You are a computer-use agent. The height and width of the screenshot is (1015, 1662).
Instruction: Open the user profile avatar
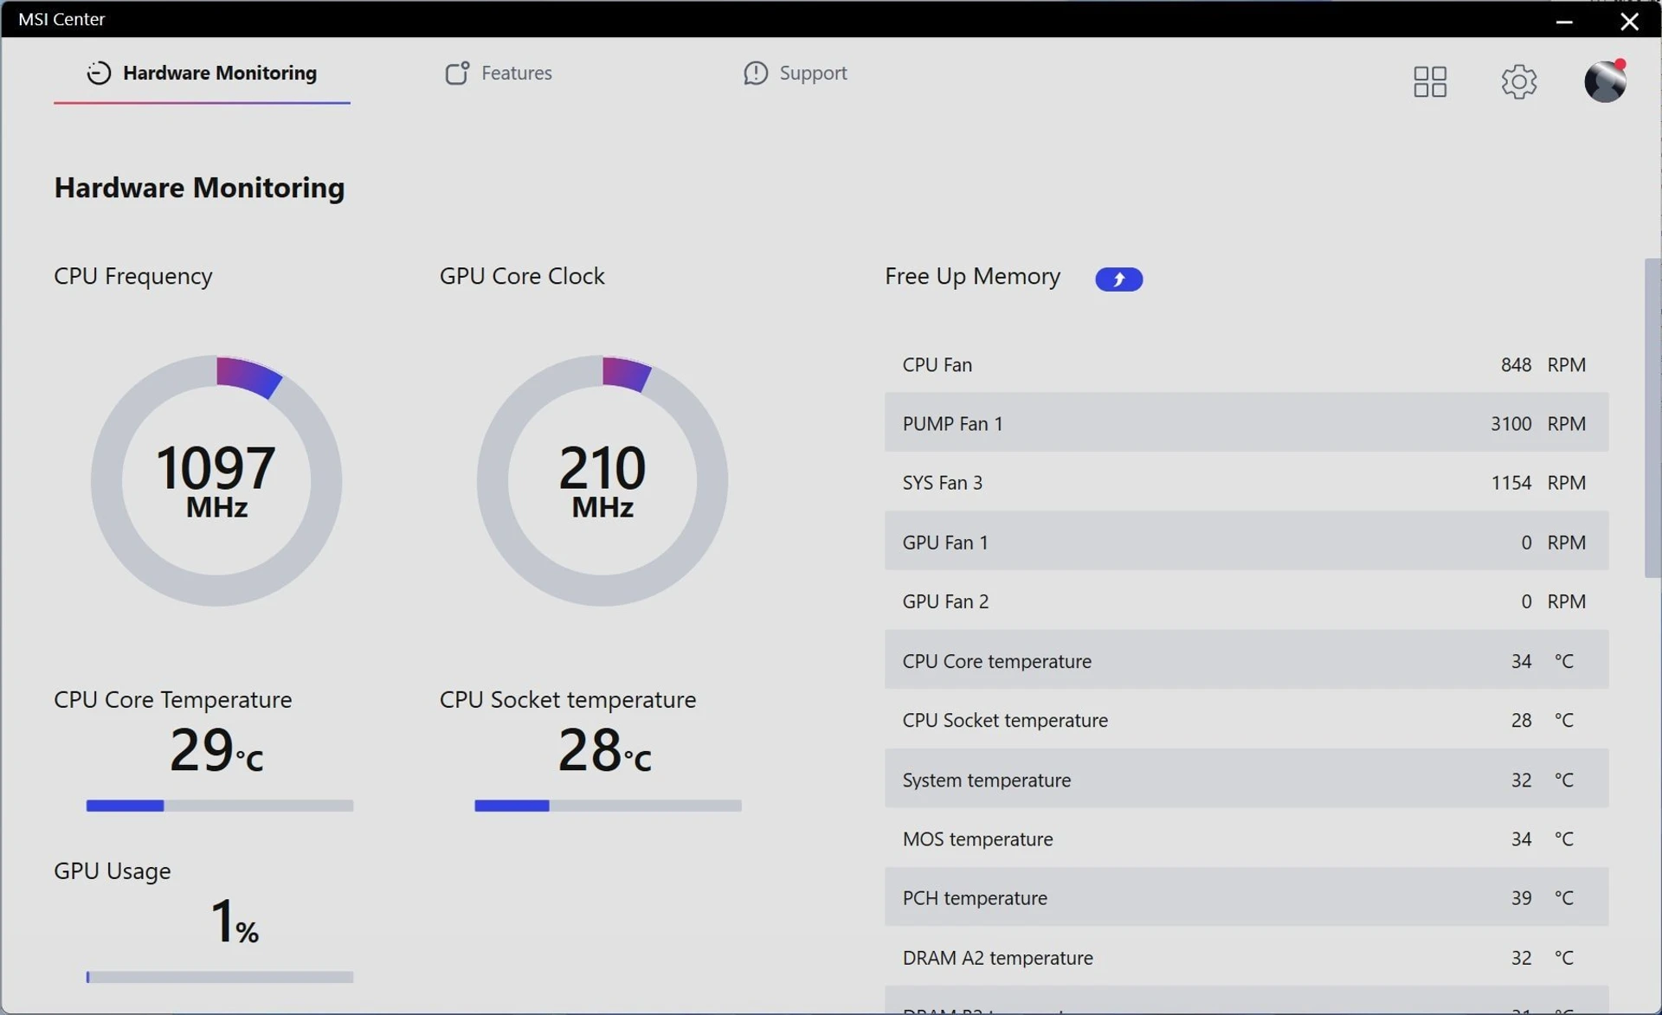(x=1605, y=81)
